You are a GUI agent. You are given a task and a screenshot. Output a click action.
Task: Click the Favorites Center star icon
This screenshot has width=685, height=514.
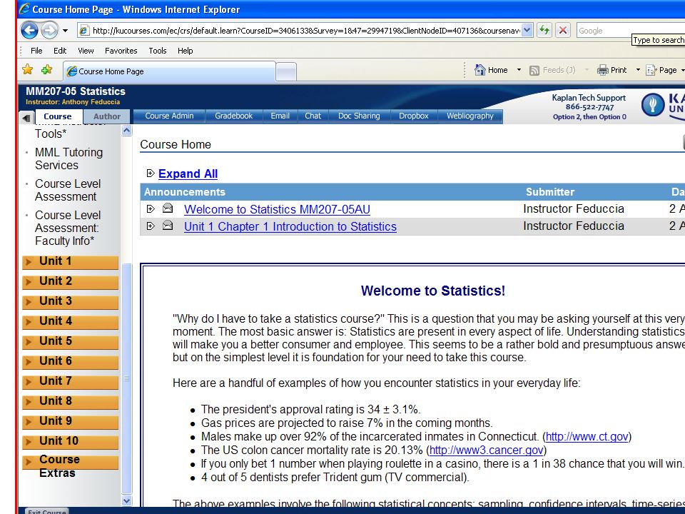(28, 69)
